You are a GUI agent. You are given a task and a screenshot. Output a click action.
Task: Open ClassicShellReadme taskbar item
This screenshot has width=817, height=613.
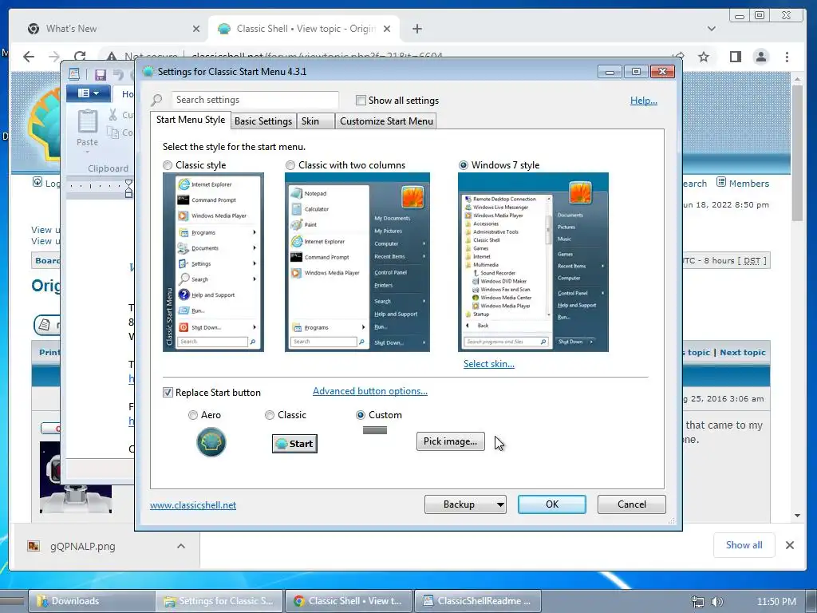click(478, 601)
